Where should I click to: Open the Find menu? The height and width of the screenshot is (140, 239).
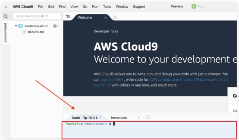[x=62, y=7]
